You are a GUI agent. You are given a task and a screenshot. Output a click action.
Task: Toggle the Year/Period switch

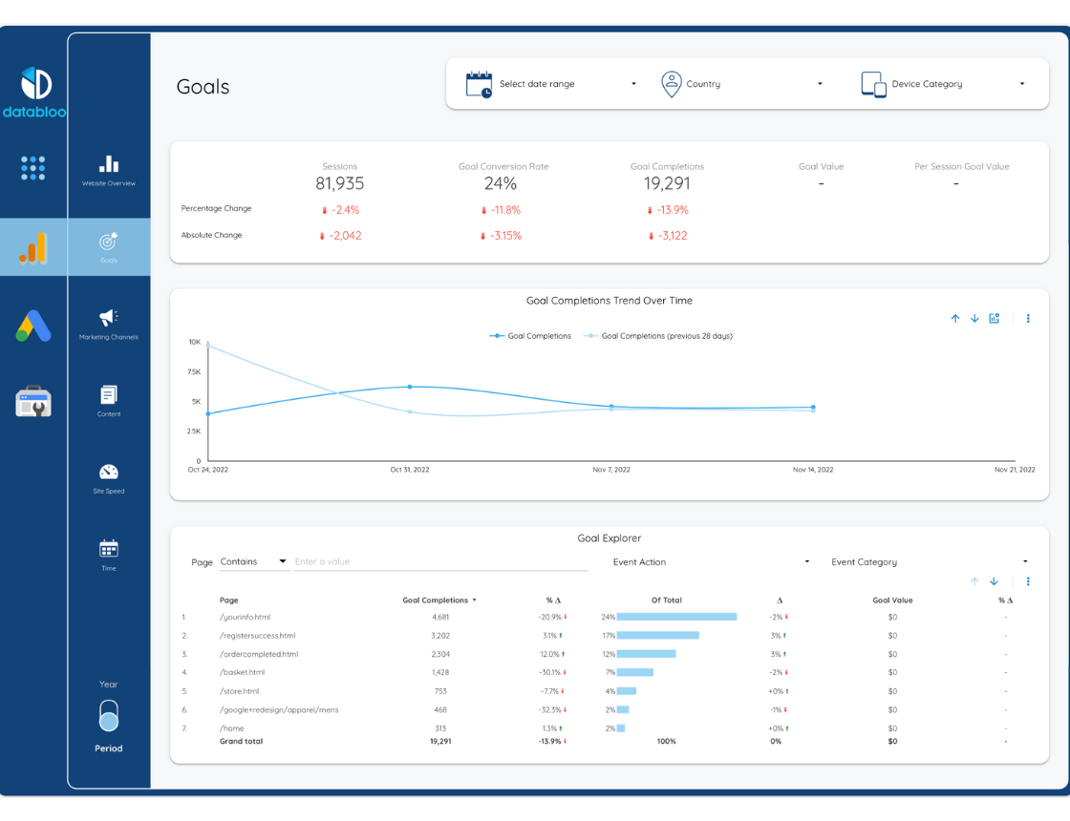click(x=109, y=716)
